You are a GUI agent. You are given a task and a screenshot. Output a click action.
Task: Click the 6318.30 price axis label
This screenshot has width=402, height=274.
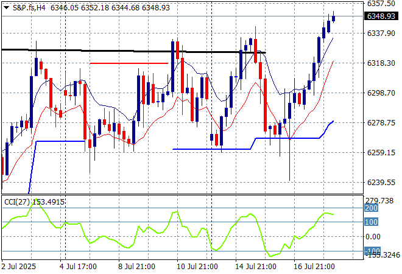click(383, 63)
